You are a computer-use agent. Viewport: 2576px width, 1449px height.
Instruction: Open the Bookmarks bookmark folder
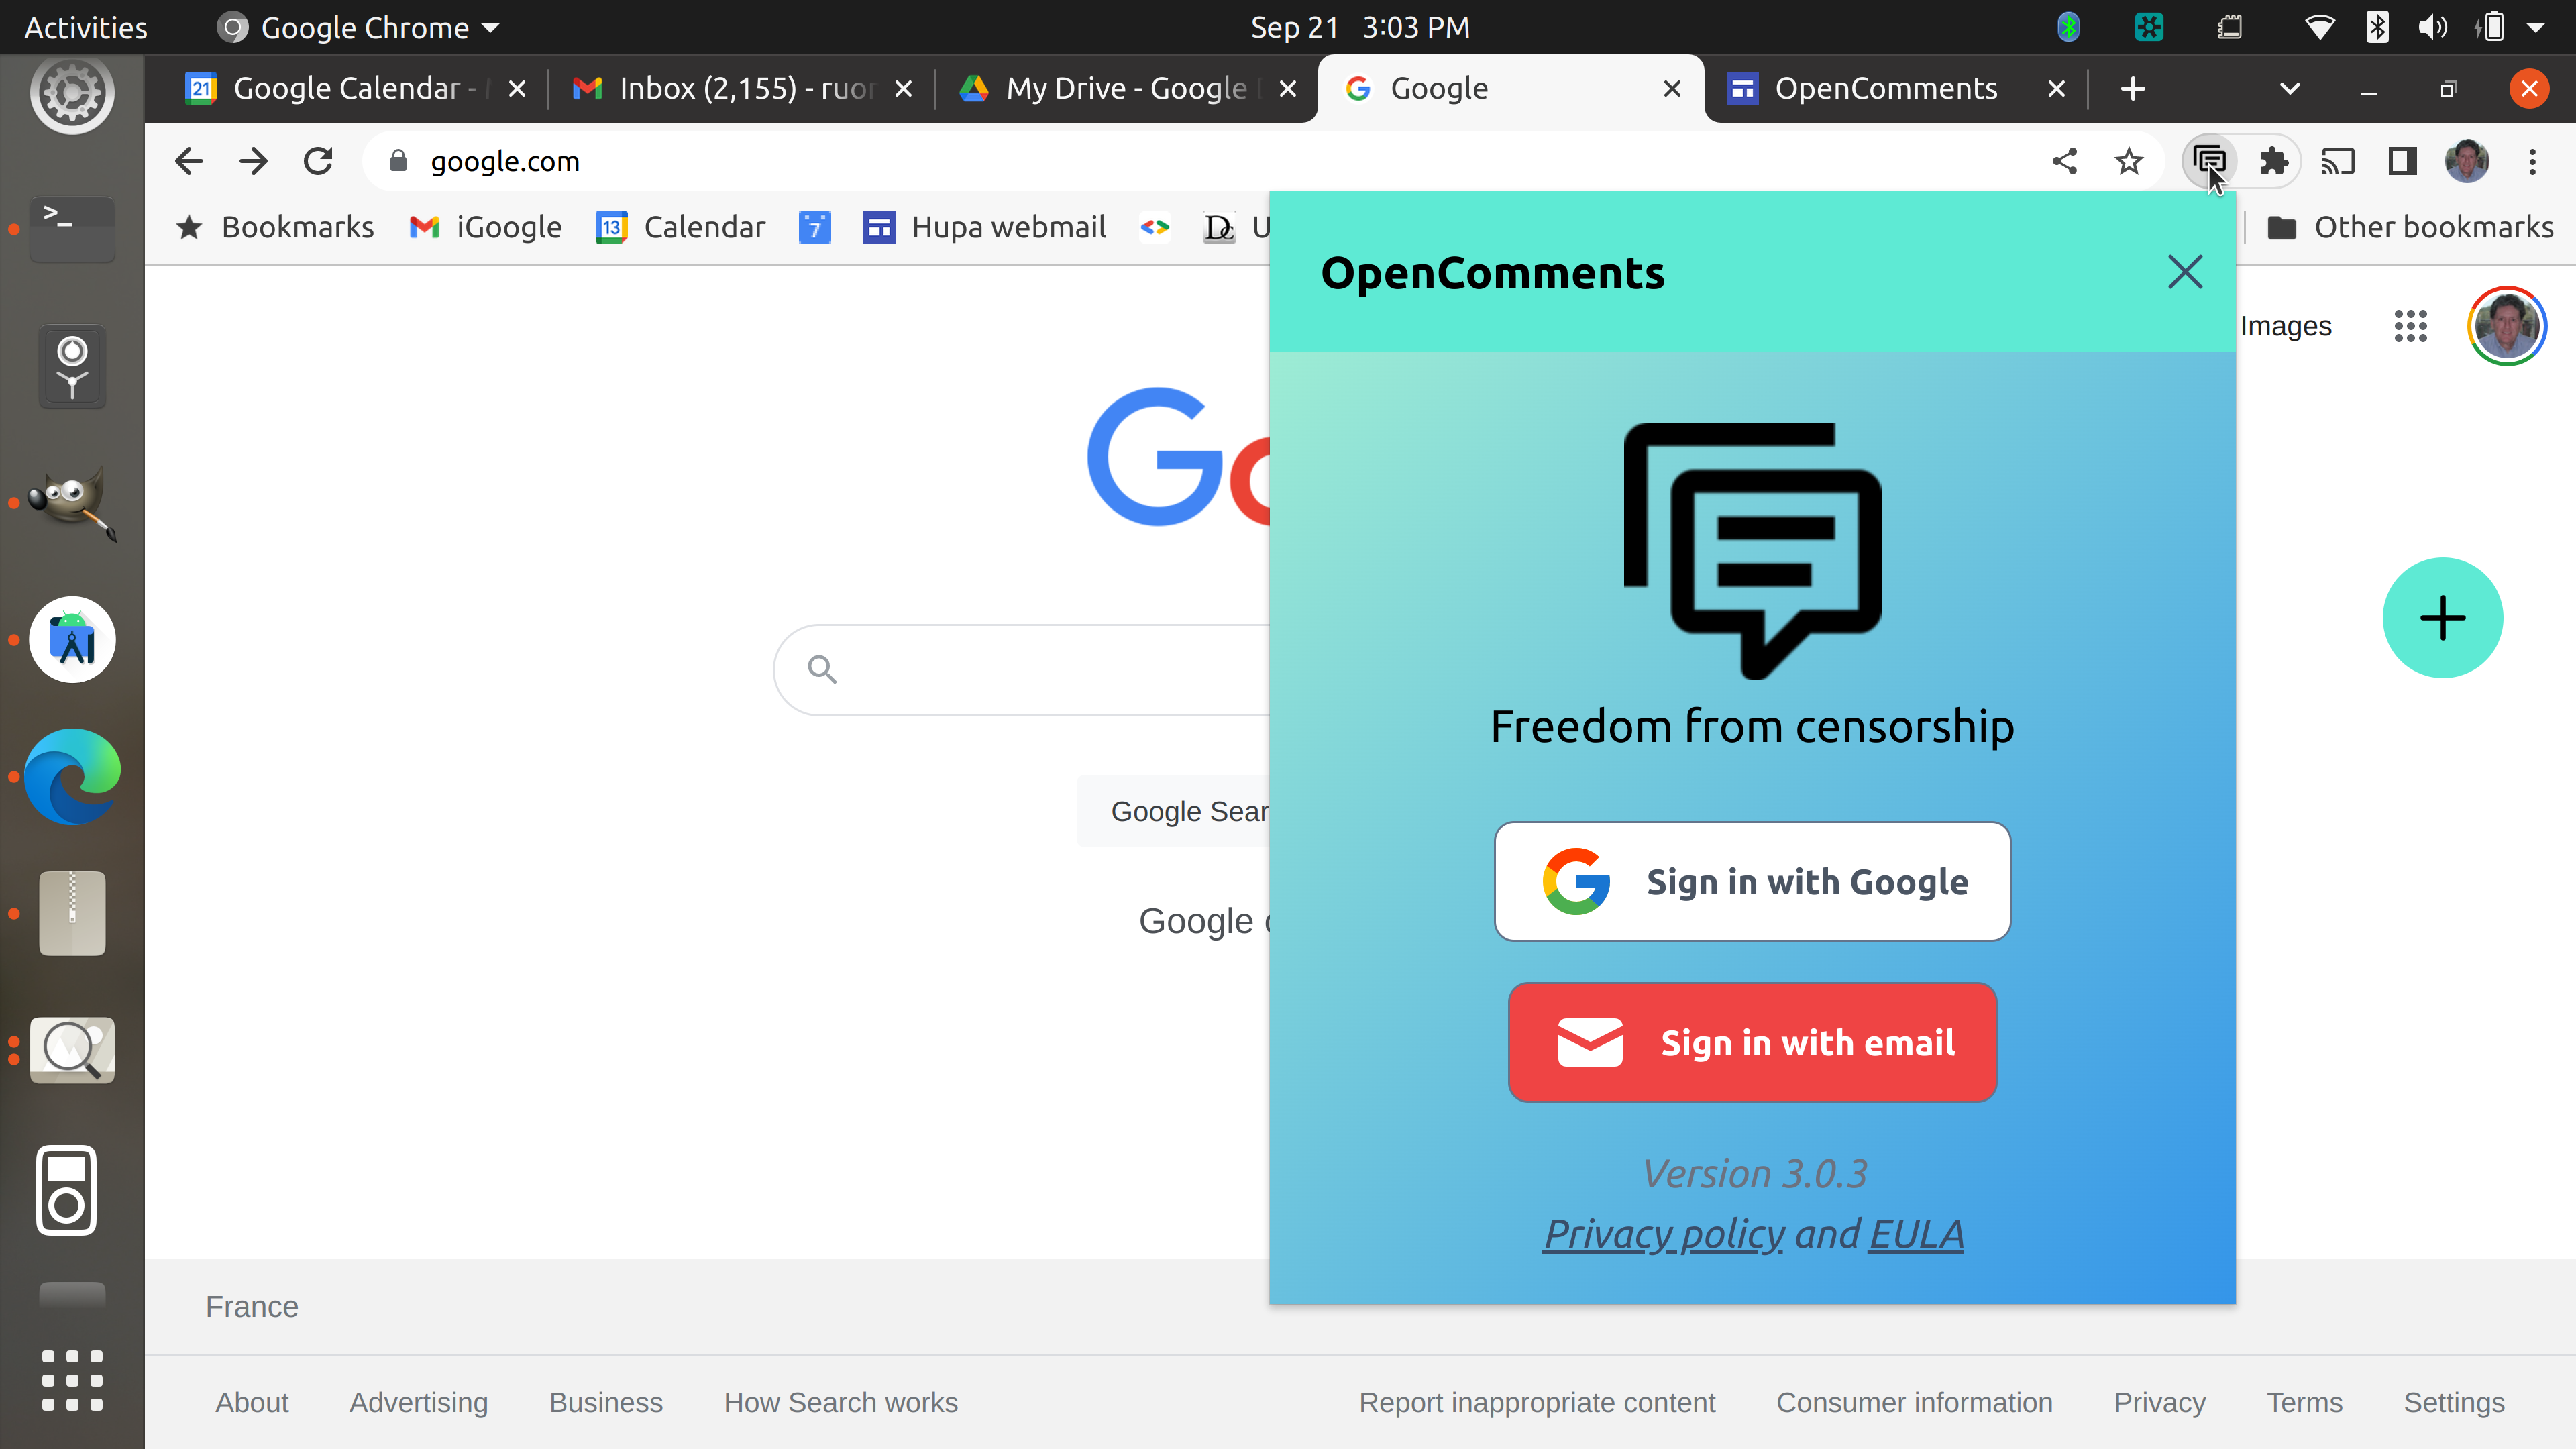click(275, 227)
